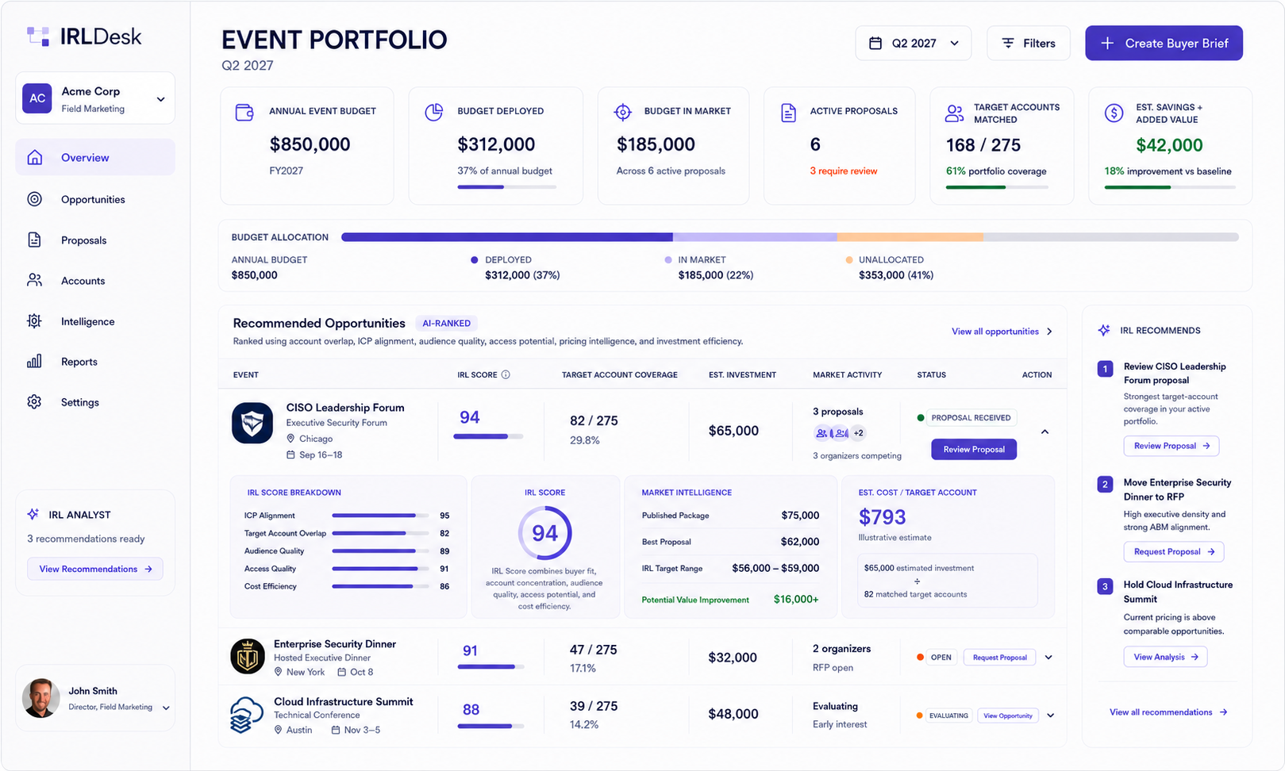Click the Settings gear icon in sidebar
Screen dimensions: 1285x771
pos(35,402)
